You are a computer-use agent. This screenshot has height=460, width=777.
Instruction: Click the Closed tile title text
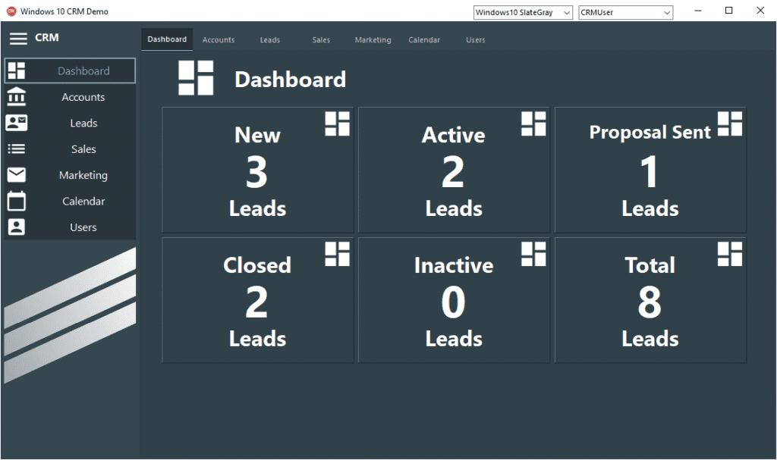coord(257,265)
